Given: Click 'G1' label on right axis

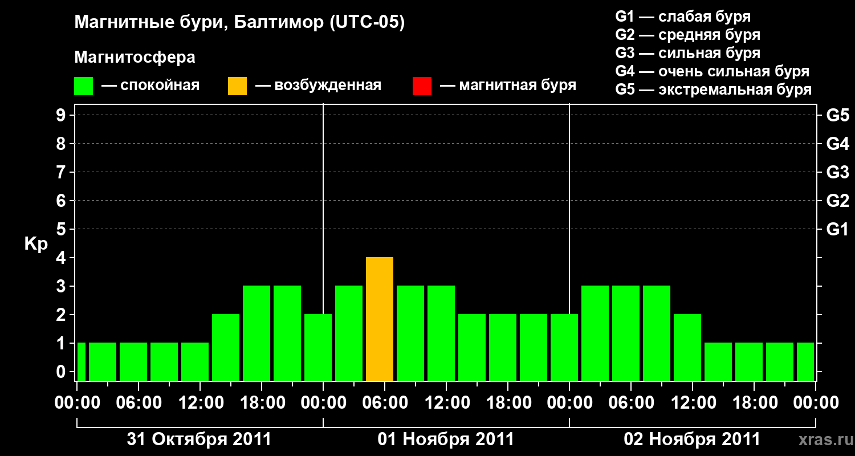Looking at the screenshot, I should [837, 229].
